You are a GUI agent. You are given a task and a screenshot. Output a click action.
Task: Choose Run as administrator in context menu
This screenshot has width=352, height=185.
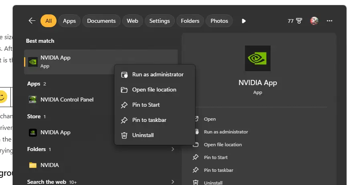click(x=155, y=74)
